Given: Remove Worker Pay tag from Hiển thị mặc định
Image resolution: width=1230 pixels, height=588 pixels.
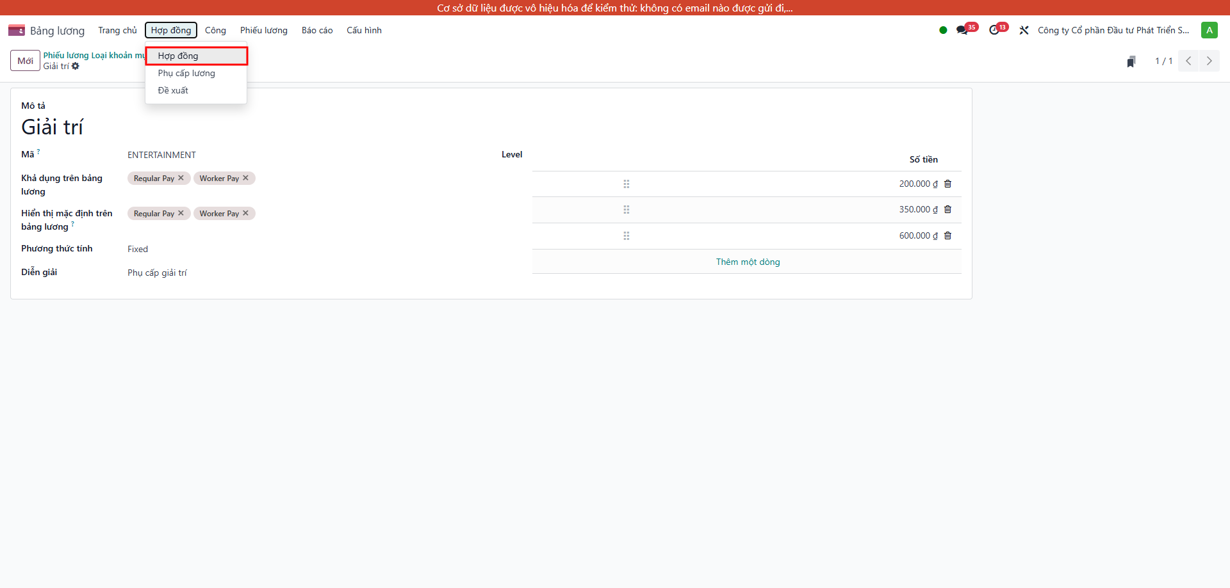Looking at the screenshot, I should click(x=245, y=213).
